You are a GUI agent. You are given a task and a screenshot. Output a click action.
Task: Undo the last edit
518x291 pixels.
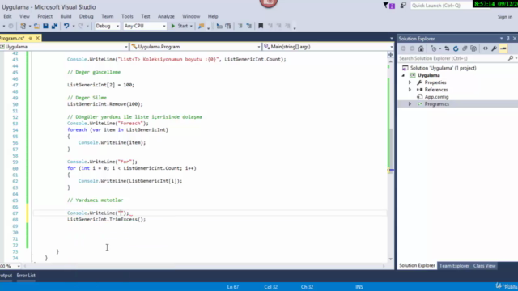coord(66,26)
